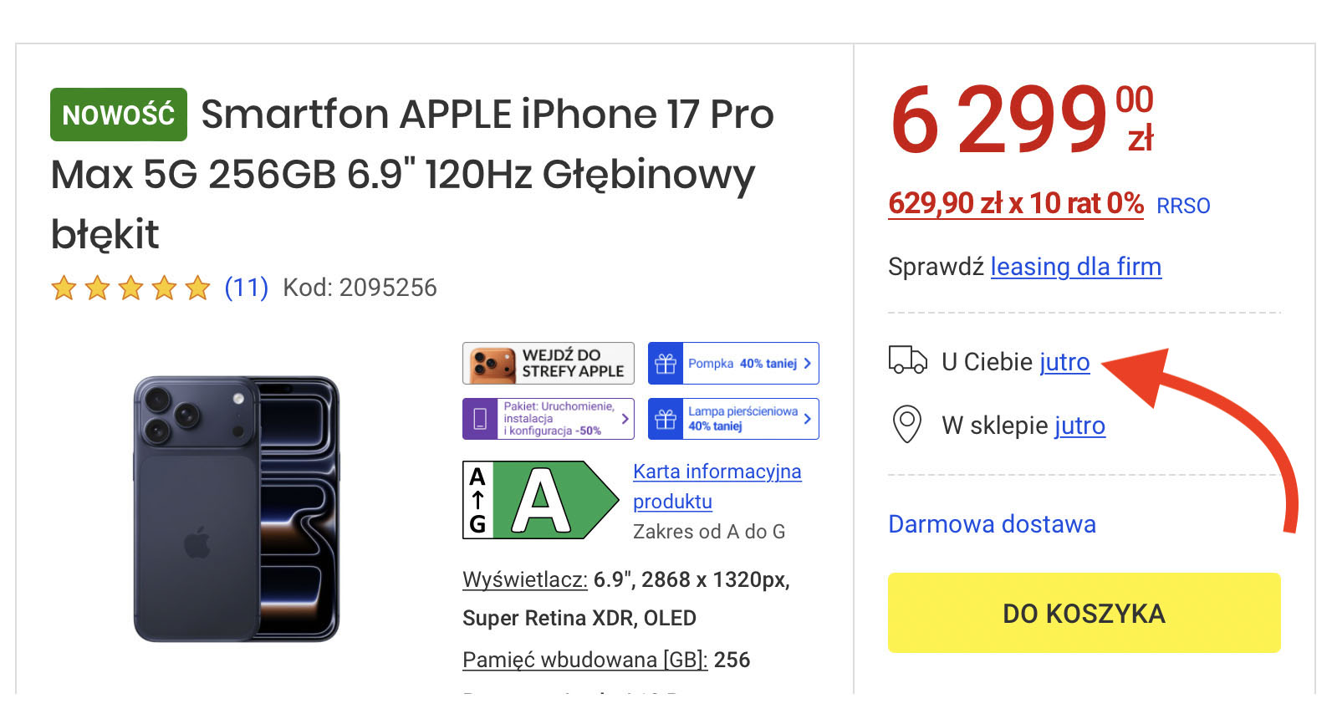Viewport: 1332px width, 719px height.
Task: Open the leasing dla firm page
Action: coord(1075,267)
